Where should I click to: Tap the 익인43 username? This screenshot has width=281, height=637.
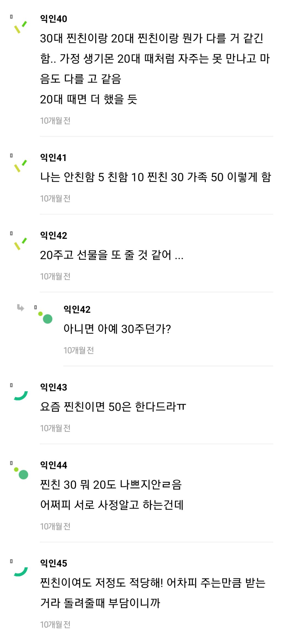point(54,387)
